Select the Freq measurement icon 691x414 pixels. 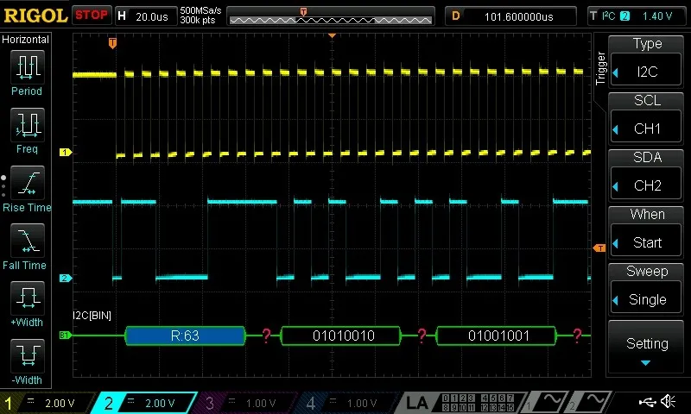(26, 125)
